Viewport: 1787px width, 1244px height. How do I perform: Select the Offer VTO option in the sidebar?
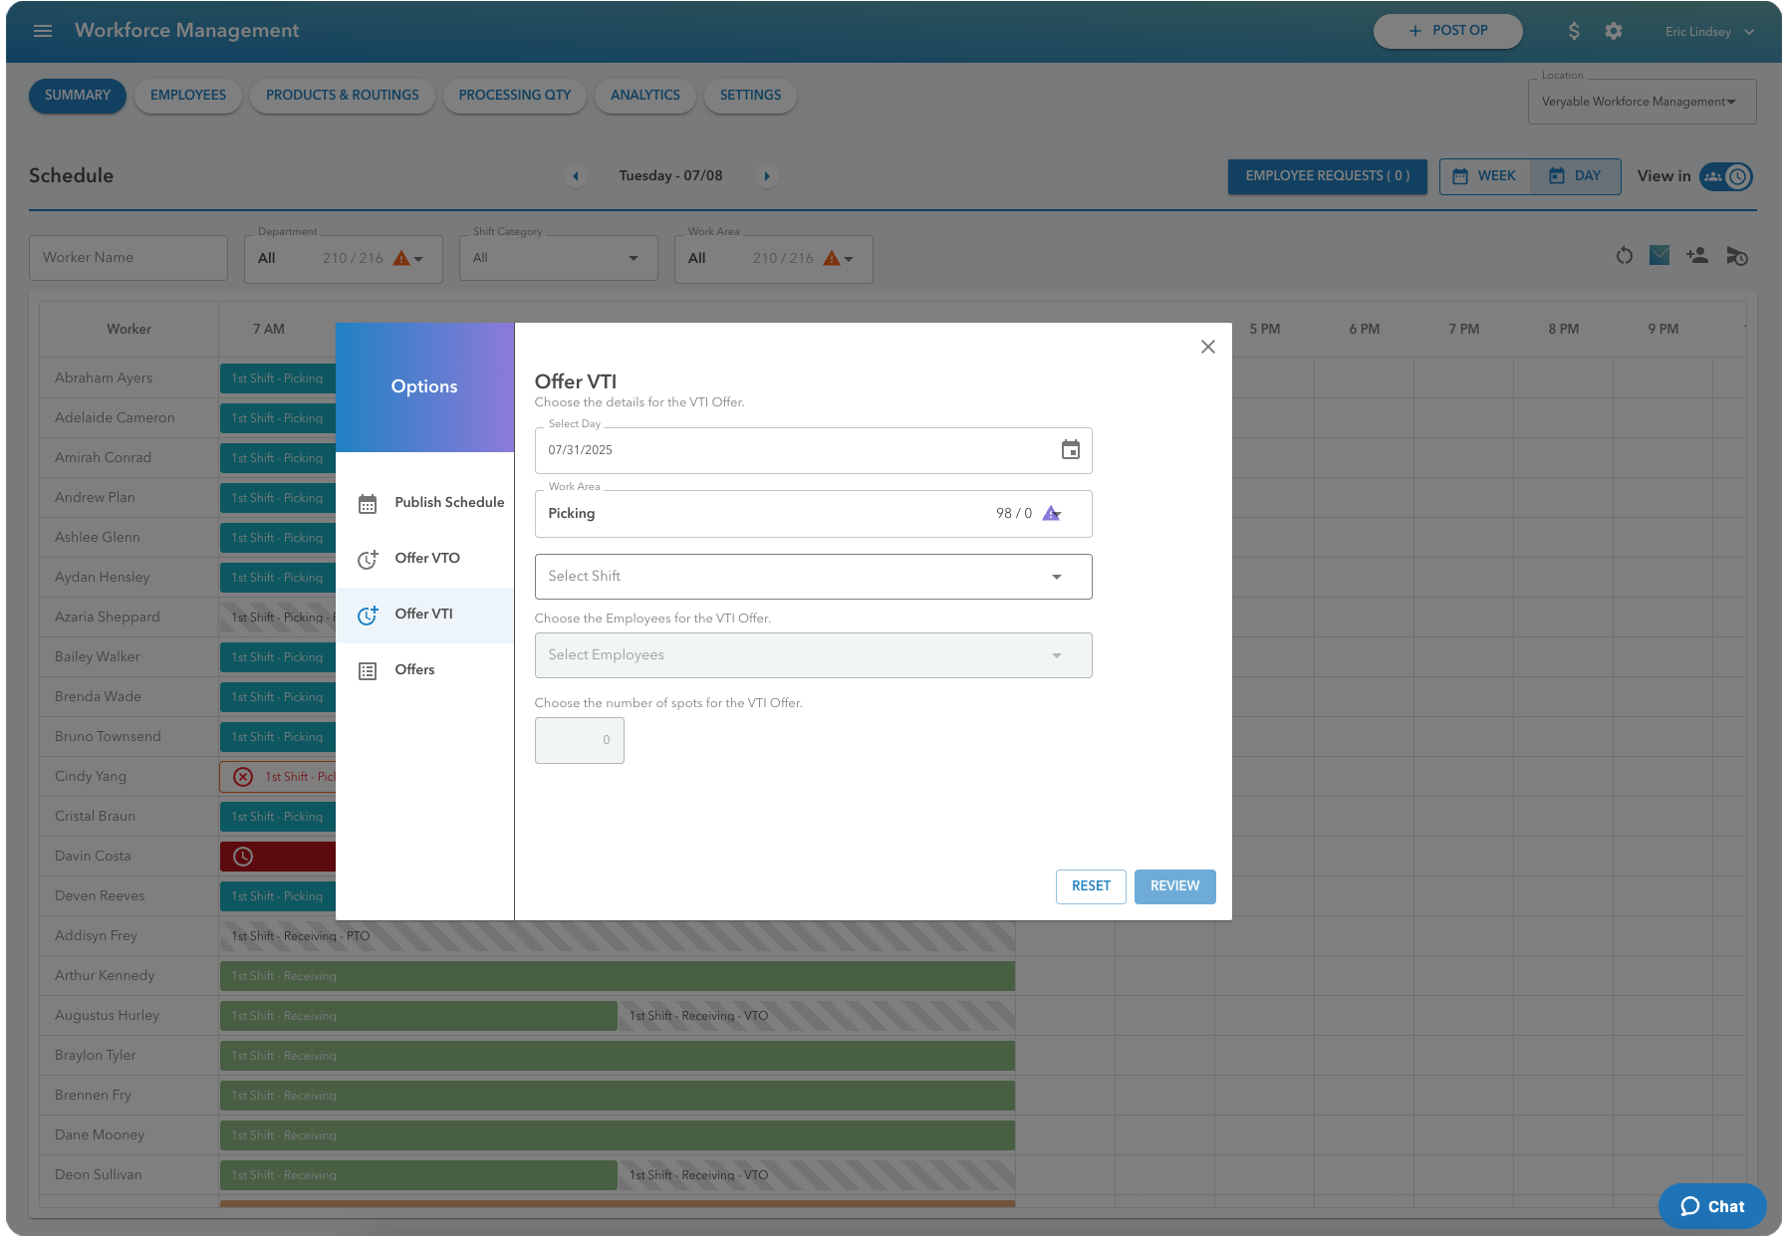[426, 559]
